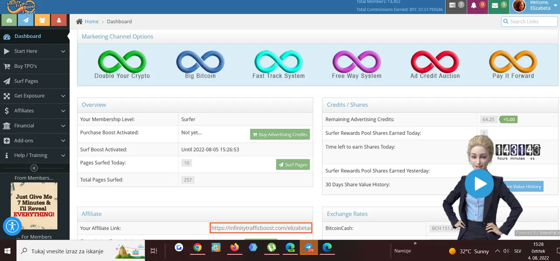Click the Elizabeta profile avatar
560x261 pixels.
pos(519,6)
